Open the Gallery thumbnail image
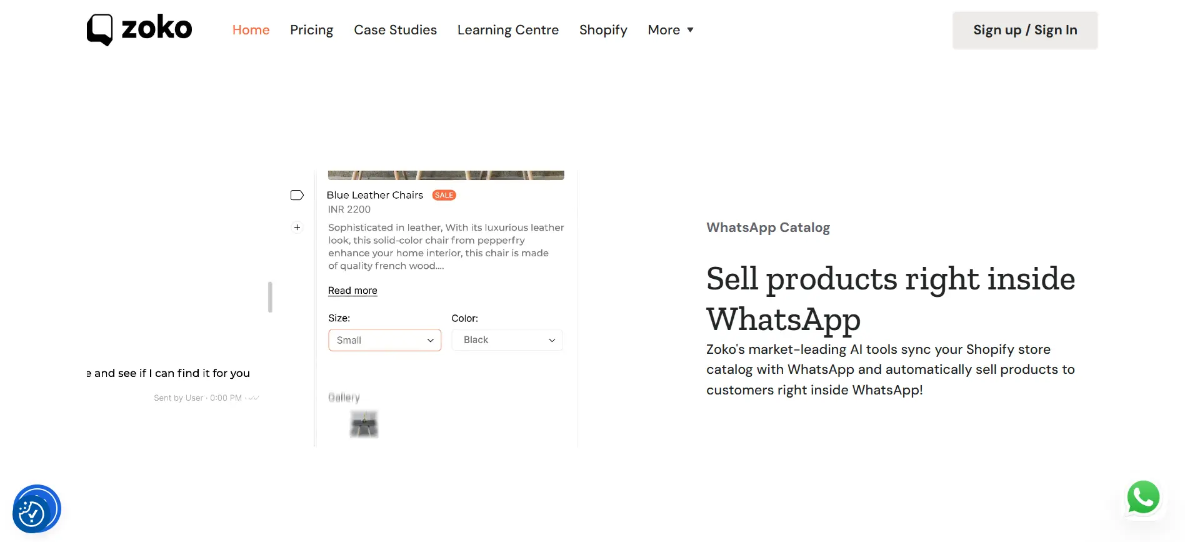This screenshot has width=1185, height=542. (364, 424)
